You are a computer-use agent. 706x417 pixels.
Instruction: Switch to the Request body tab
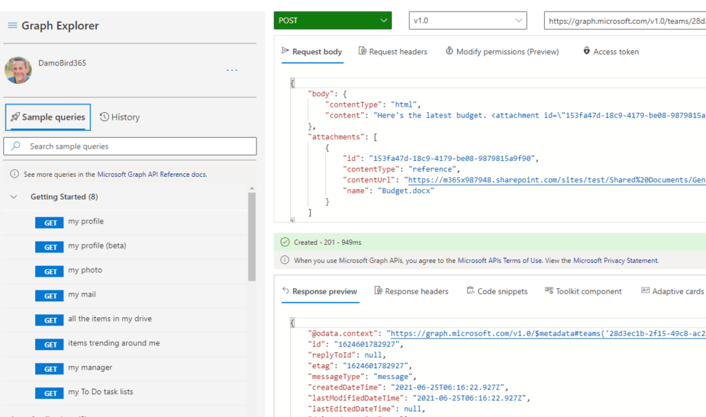(312, 52)
